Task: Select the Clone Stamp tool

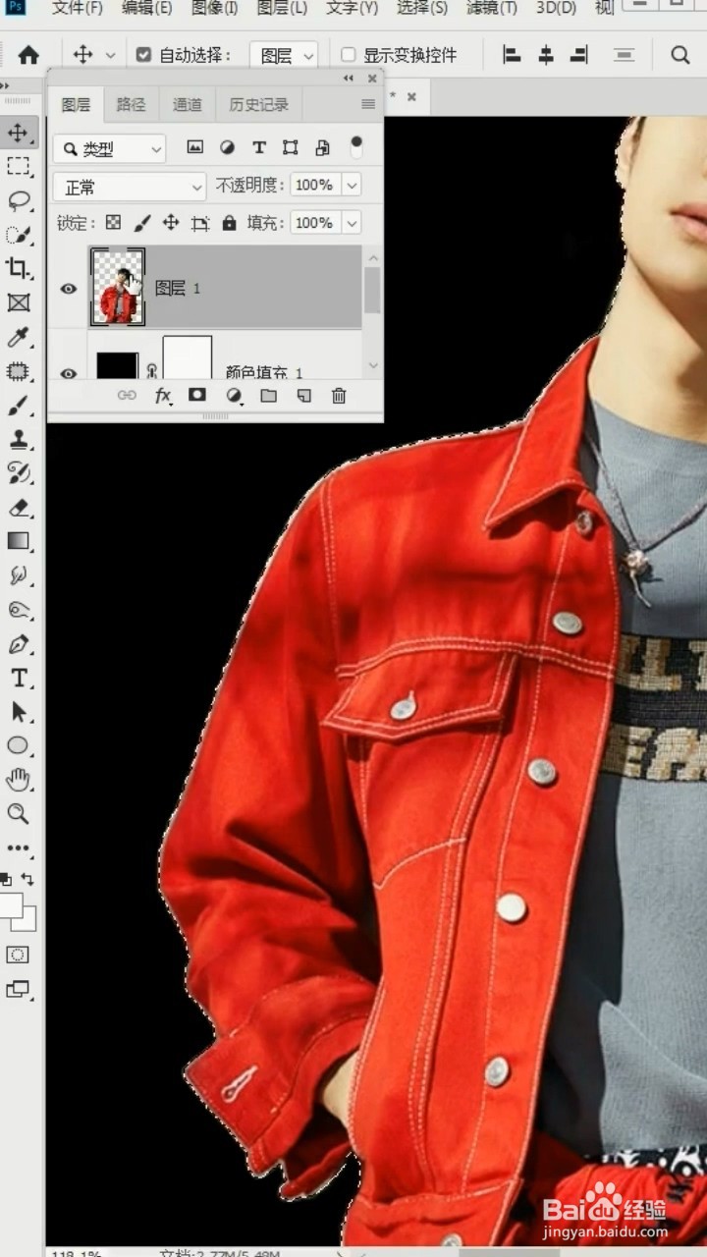Action: (19, 439)
